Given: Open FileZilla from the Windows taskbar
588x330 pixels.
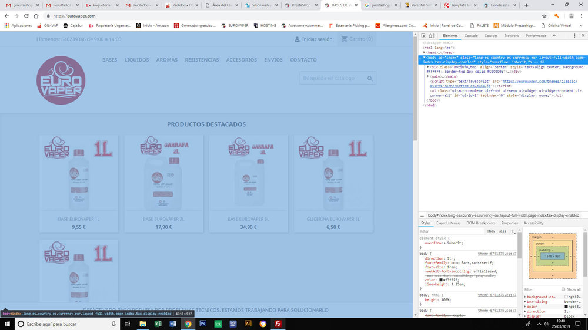Looking at the screenshot, I should click(x=278, y=324).
